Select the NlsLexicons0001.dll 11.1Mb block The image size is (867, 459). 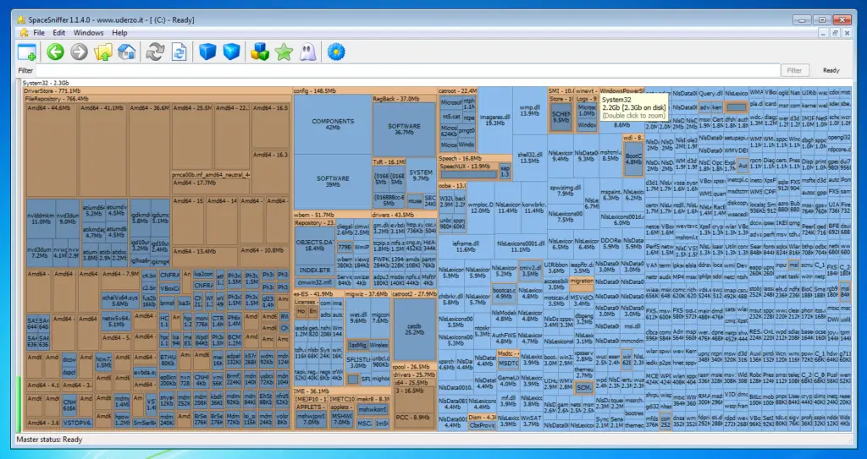[521, 246]
